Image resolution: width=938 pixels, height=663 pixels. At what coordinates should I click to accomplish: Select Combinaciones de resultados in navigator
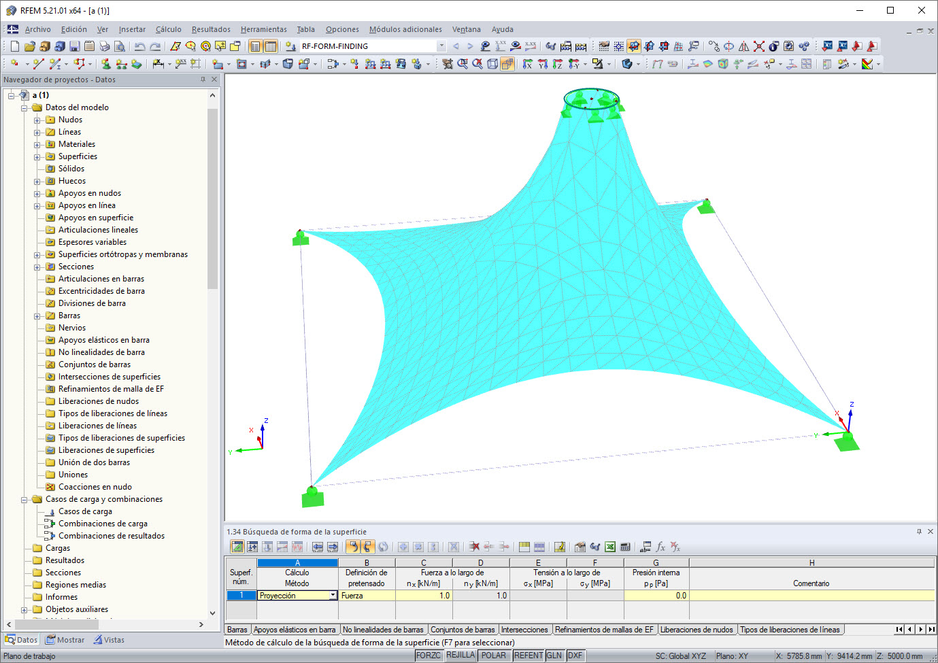point(112,536)
